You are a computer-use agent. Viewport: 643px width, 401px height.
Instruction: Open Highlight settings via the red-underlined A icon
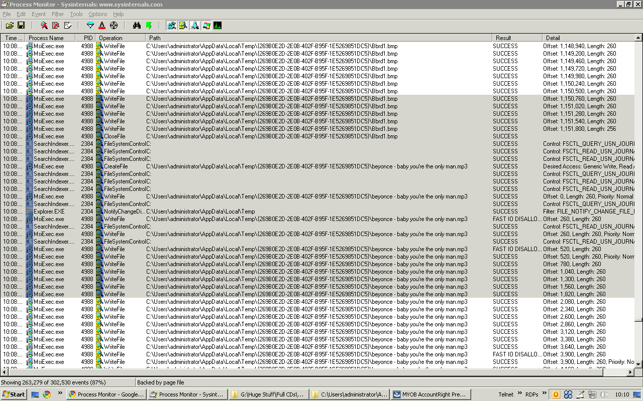coord(102,25)
